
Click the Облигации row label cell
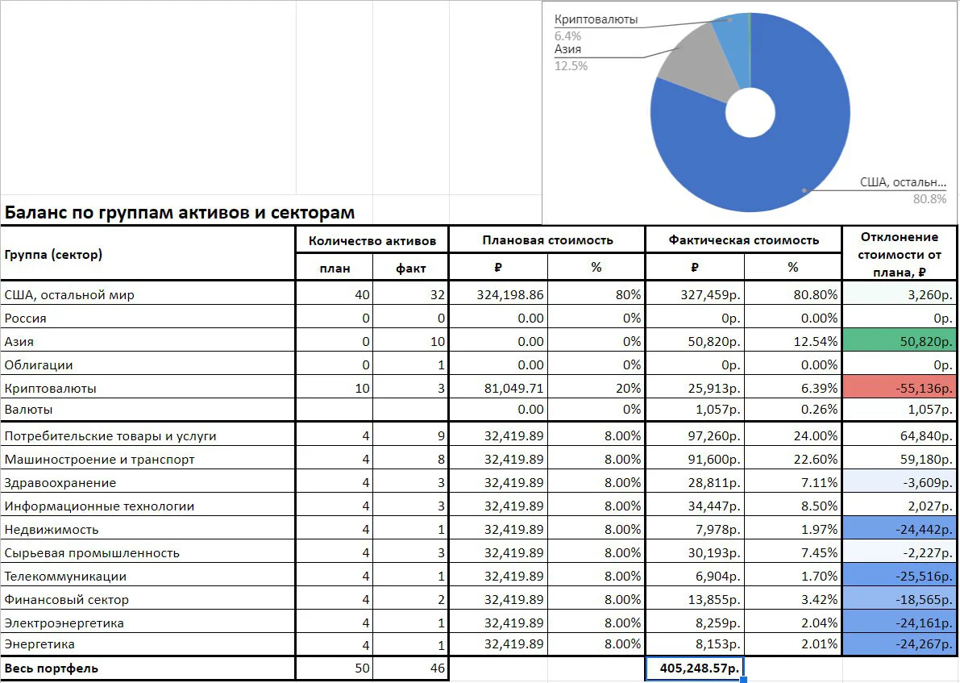pyautogui.click(x=148, y=364)
